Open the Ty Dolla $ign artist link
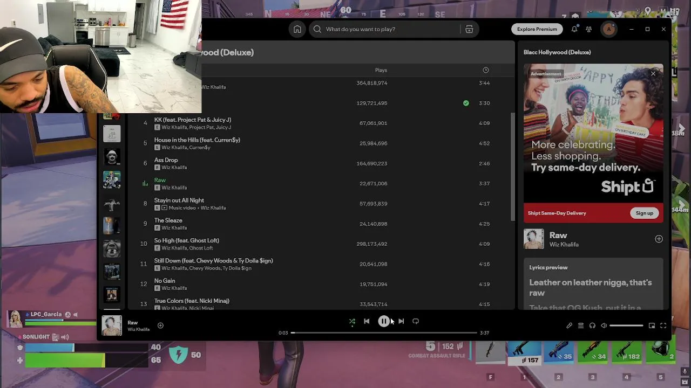The width and height of the screenshot is (691, 388). pos(237,268)
